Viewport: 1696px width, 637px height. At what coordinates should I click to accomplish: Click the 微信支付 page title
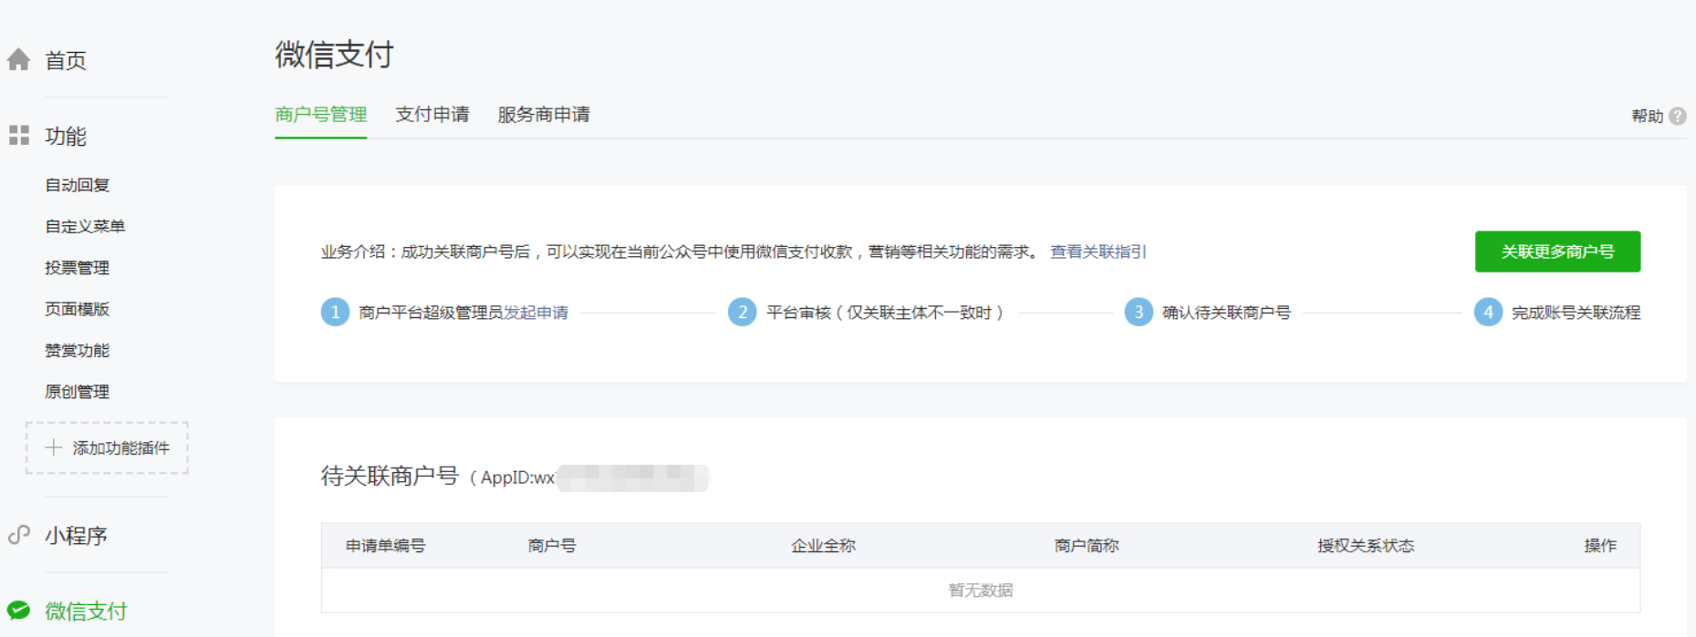pos(334,55)
